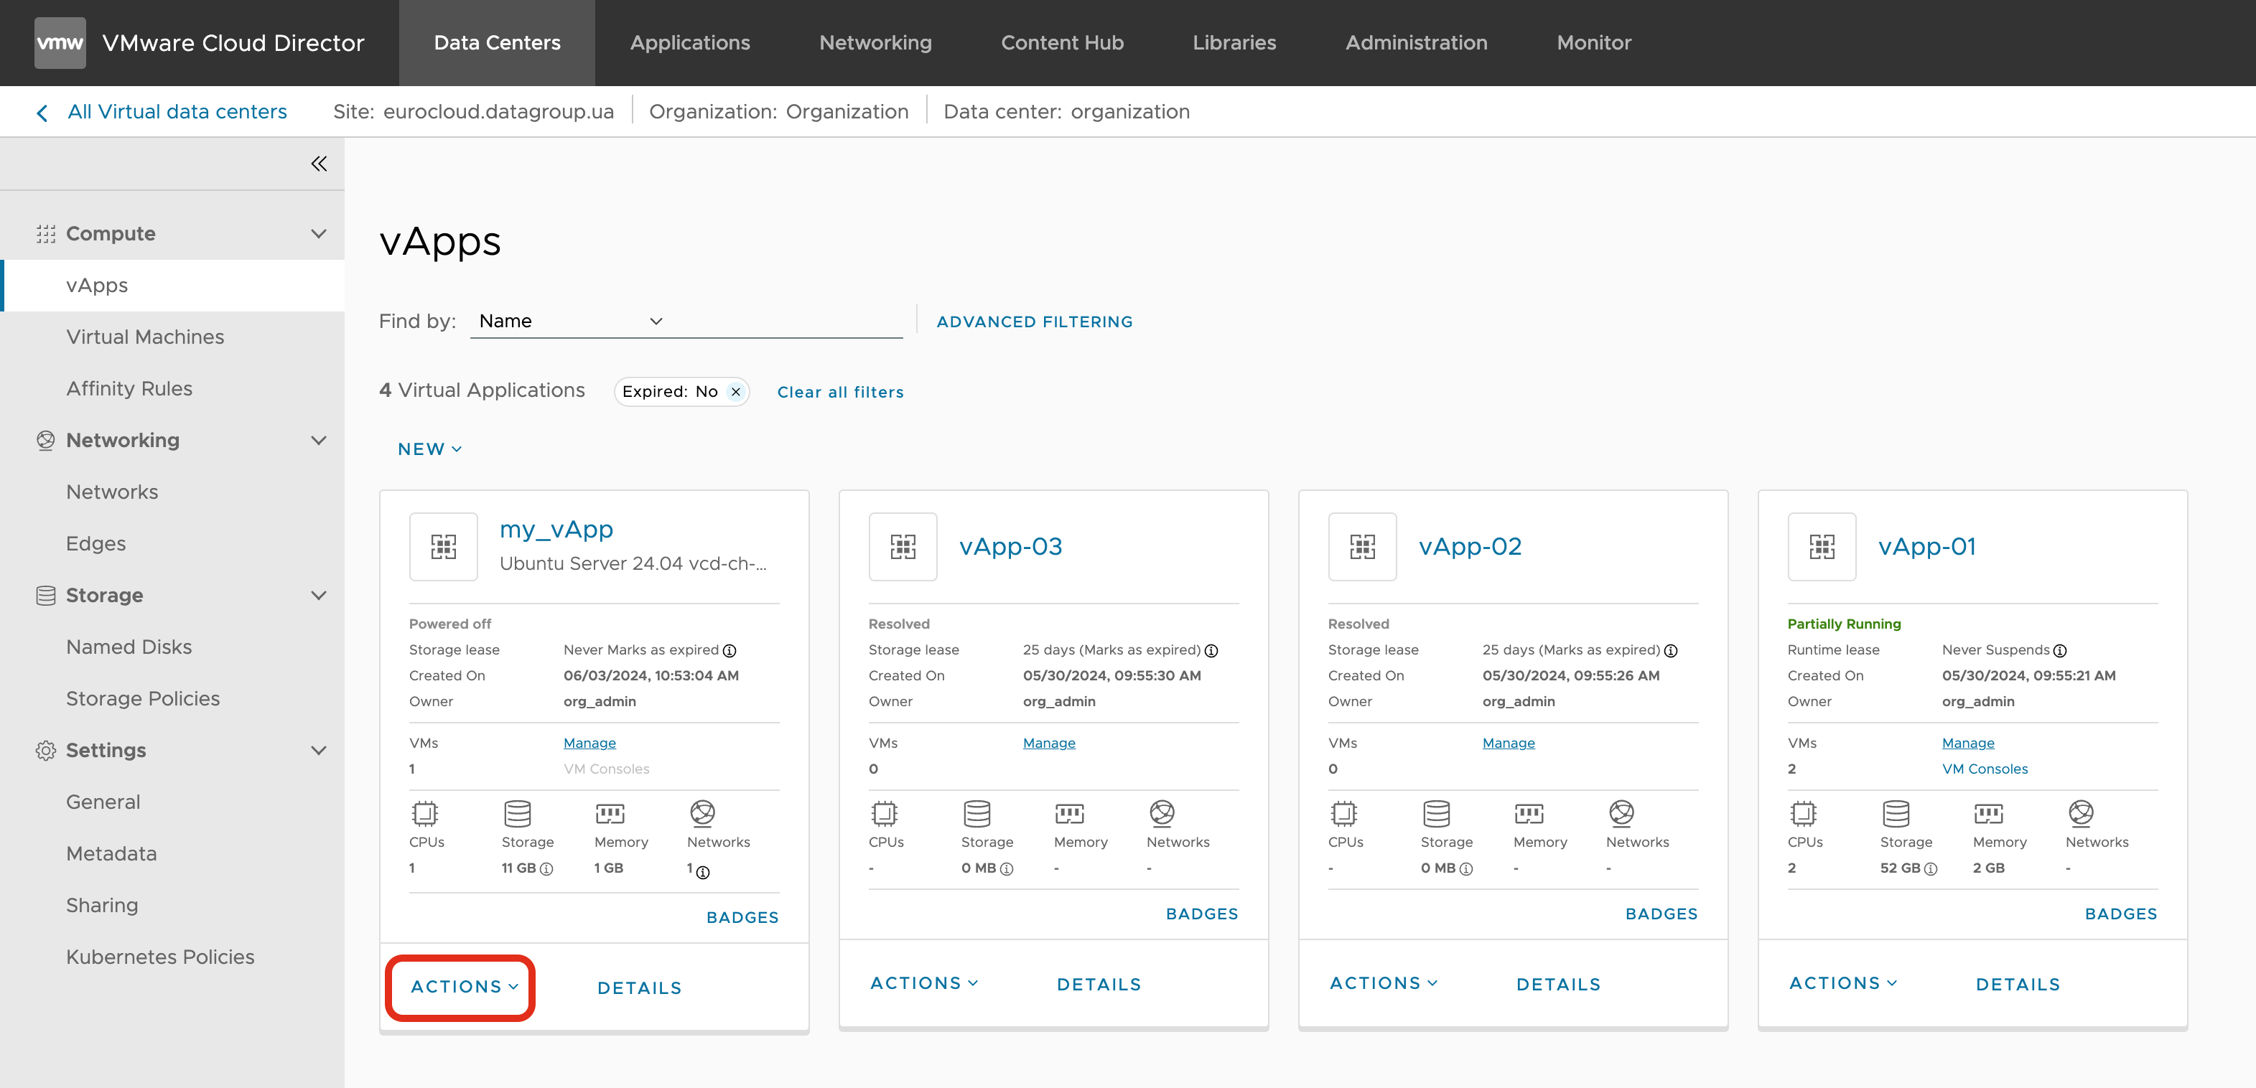Viewport: 2256px width, 1088px height.
Task: Open ACTIONS menu for my_vApp
Action: [x=464, y=987]
